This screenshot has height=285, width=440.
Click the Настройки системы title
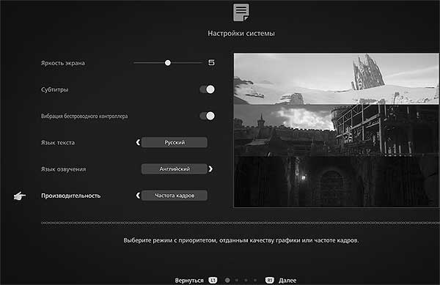point(241,34)
